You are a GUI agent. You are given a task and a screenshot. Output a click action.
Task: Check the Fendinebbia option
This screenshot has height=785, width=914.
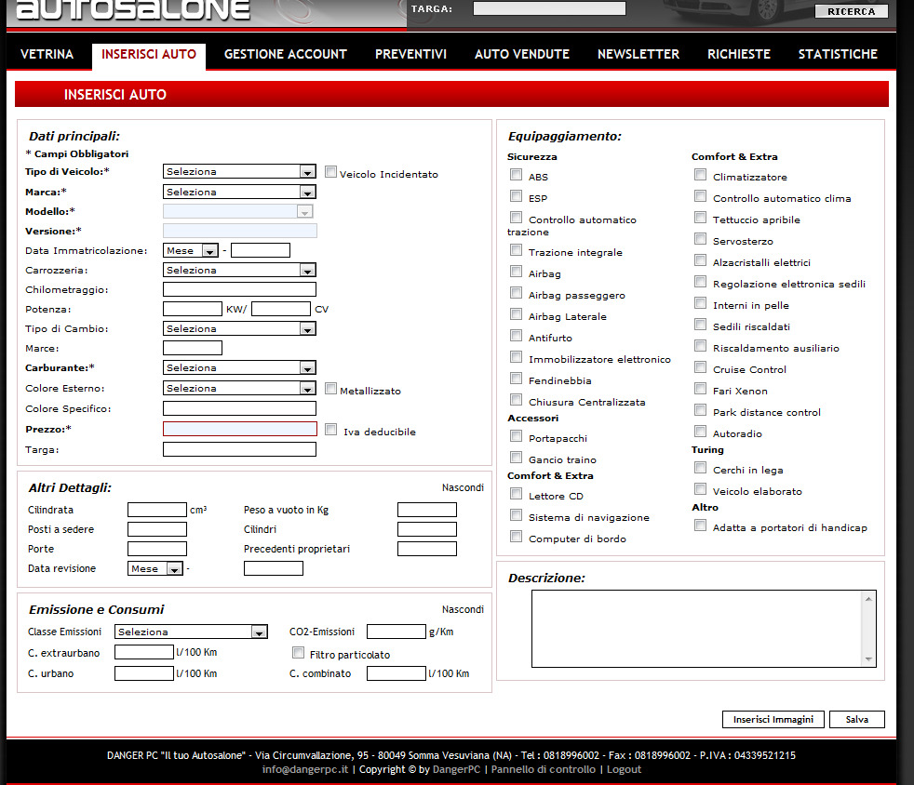(x=516, y=379)
